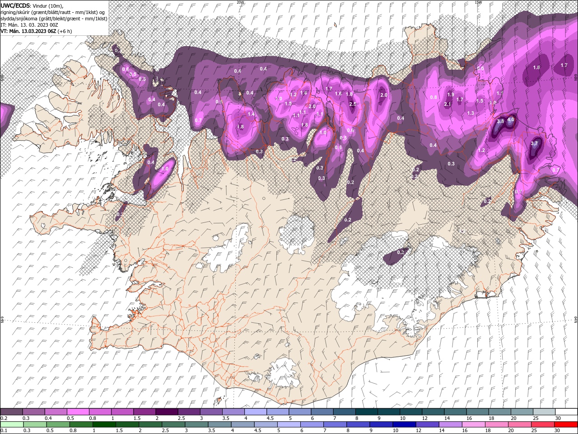Click the 1.9 precipitation value label
Image resolution: width=578 pixels, height=434 pixels.
450,94
